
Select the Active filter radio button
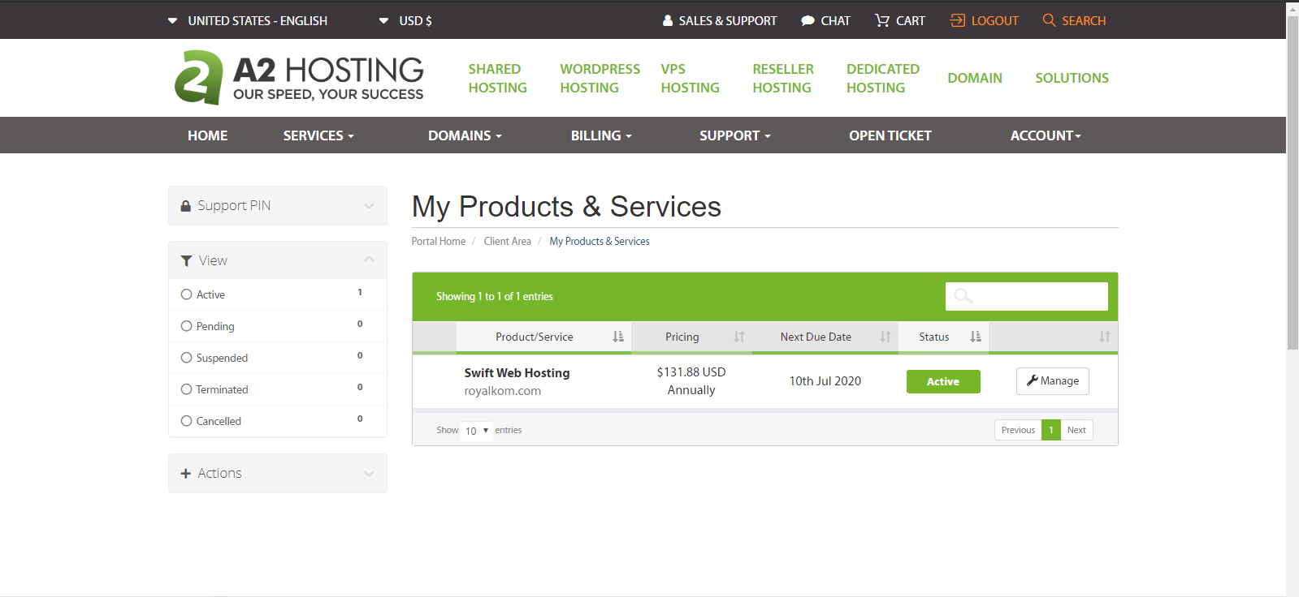pos(187,294)
